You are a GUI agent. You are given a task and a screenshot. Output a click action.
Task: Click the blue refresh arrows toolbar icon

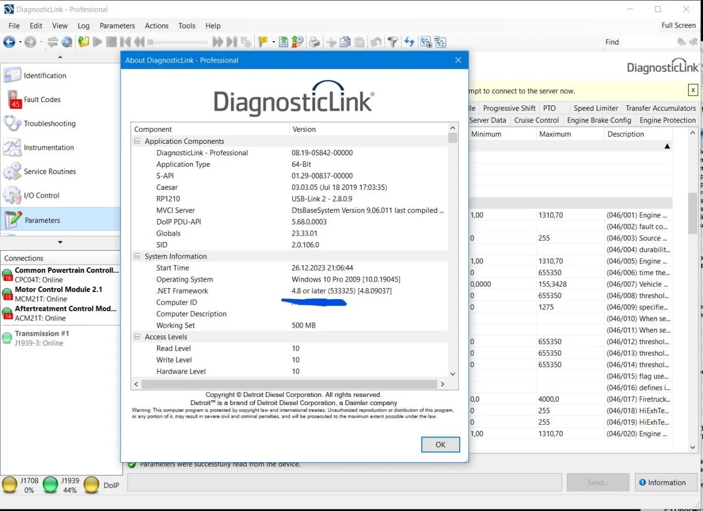tap(409, 42)
